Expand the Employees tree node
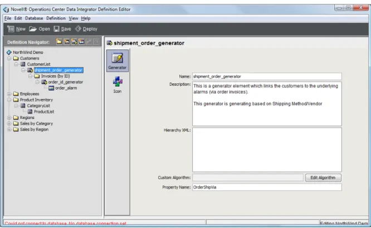 pyautogui.click(x=9, y=94)
